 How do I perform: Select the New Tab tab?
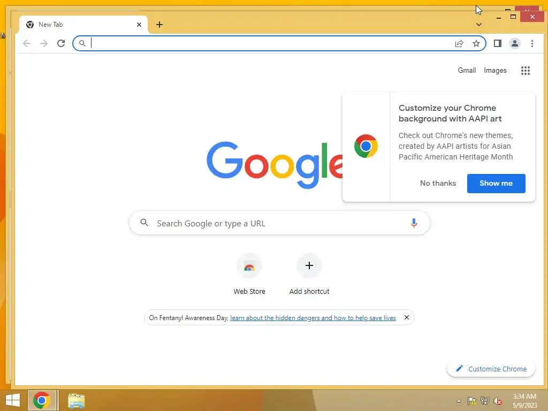tap(83, 25)
